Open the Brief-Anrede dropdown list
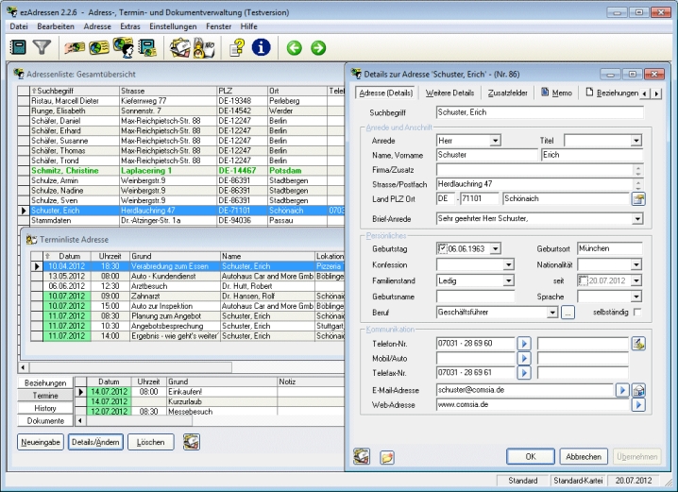Screen dimensions: 678x492 [636, 217]
